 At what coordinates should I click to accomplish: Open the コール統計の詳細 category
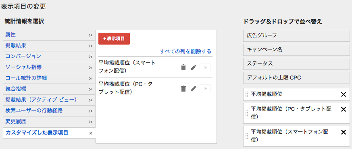pyautogui.click(x=49, y=78)
